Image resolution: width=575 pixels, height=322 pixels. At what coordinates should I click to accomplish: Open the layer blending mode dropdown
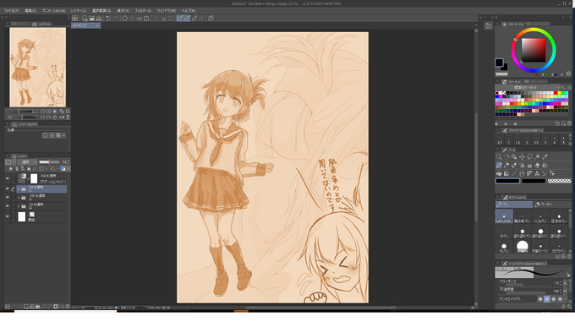pos(28,162)
